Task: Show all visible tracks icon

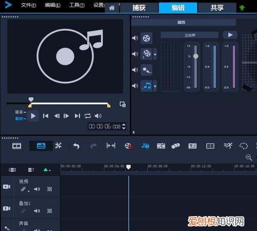Action: (12, 170)
